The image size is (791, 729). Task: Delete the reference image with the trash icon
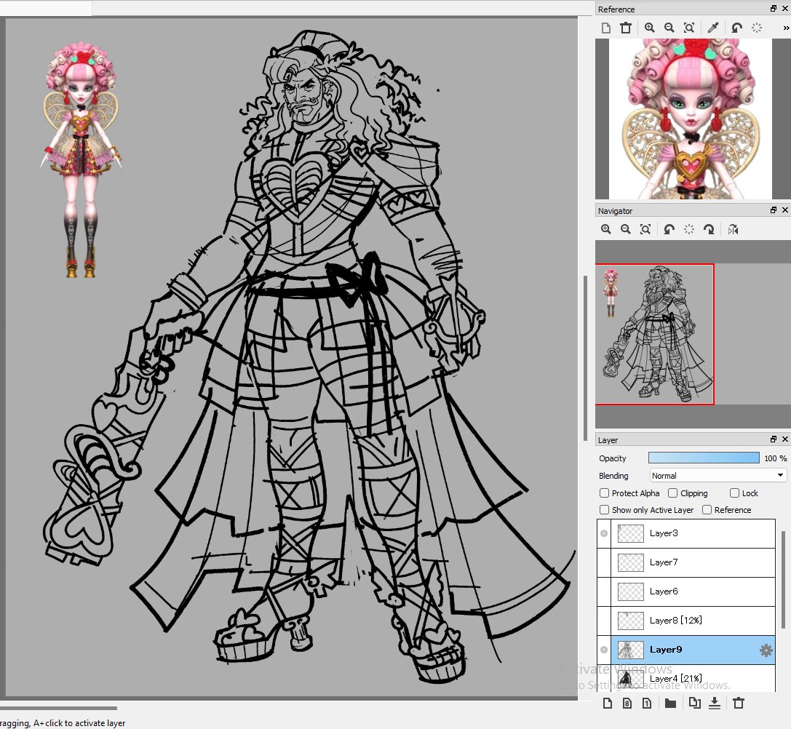click(626, 28)
